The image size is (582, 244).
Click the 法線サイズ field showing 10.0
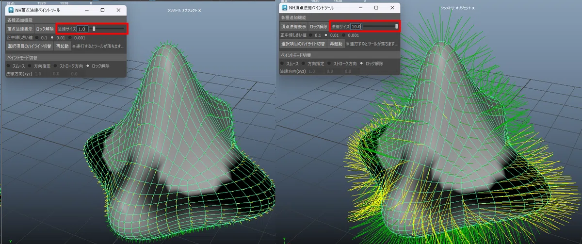coord(356,27)
